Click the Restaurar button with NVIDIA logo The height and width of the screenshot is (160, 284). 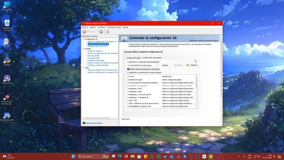[x=192, y=65]
